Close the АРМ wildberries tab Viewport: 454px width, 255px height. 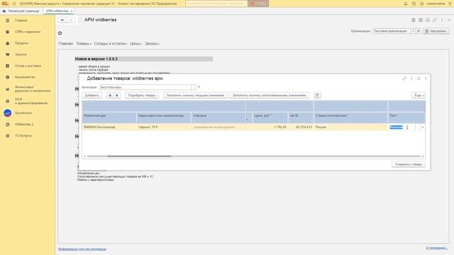[x=72, y=11]
